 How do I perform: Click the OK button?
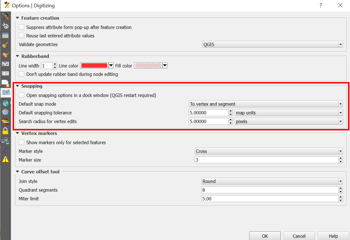pyautogui.click(x=265, y=236)
